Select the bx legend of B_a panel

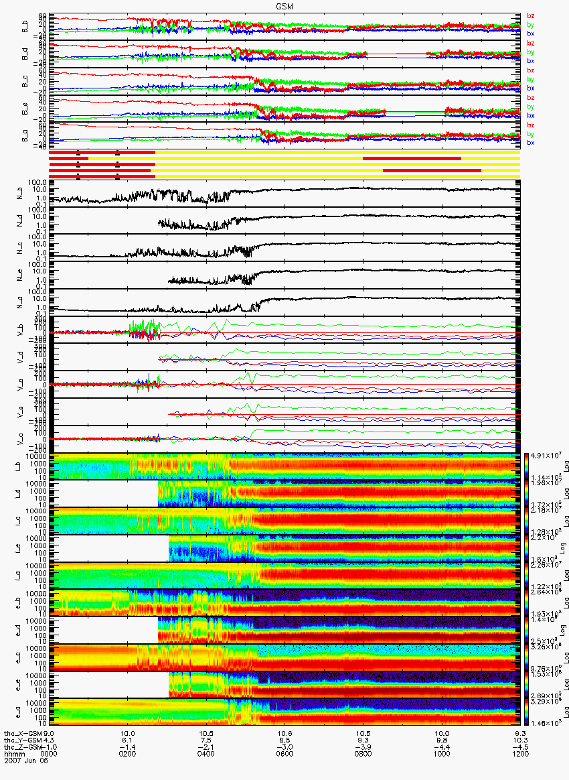click(x=531, y=143)
